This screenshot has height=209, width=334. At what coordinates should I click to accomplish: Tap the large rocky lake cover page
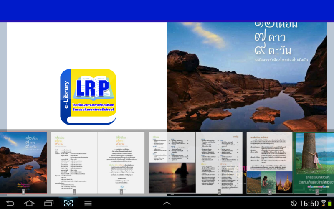[247, 75]
